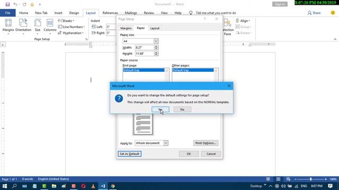
Task: Click the taskbar search icon
Action: point(14,186)
